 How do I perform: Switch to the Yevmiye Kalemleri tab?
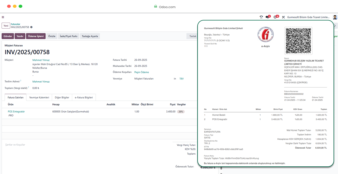(39, 97)
